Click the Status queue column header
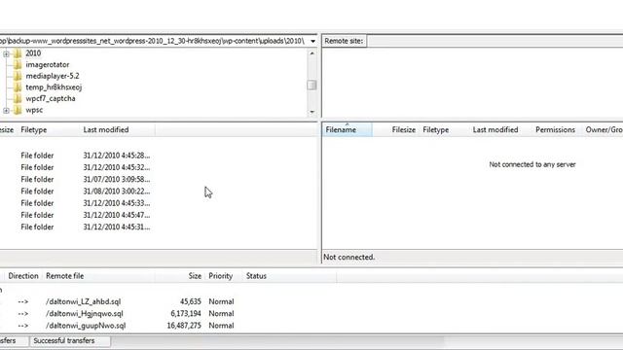This screenshot has width=623, height=350. [289, 276]
